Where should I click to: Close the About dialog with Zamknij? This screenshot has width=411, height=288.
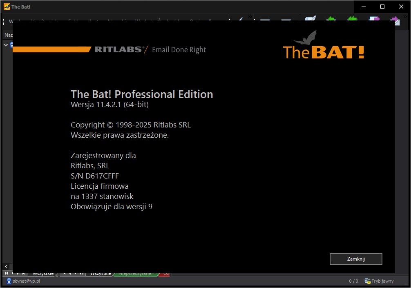[x=356, y=259]
